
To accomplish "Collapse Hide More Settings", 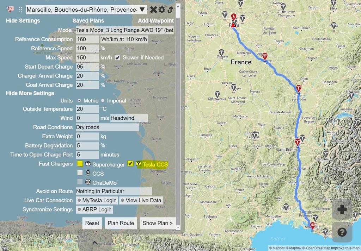I will point(30,93).
